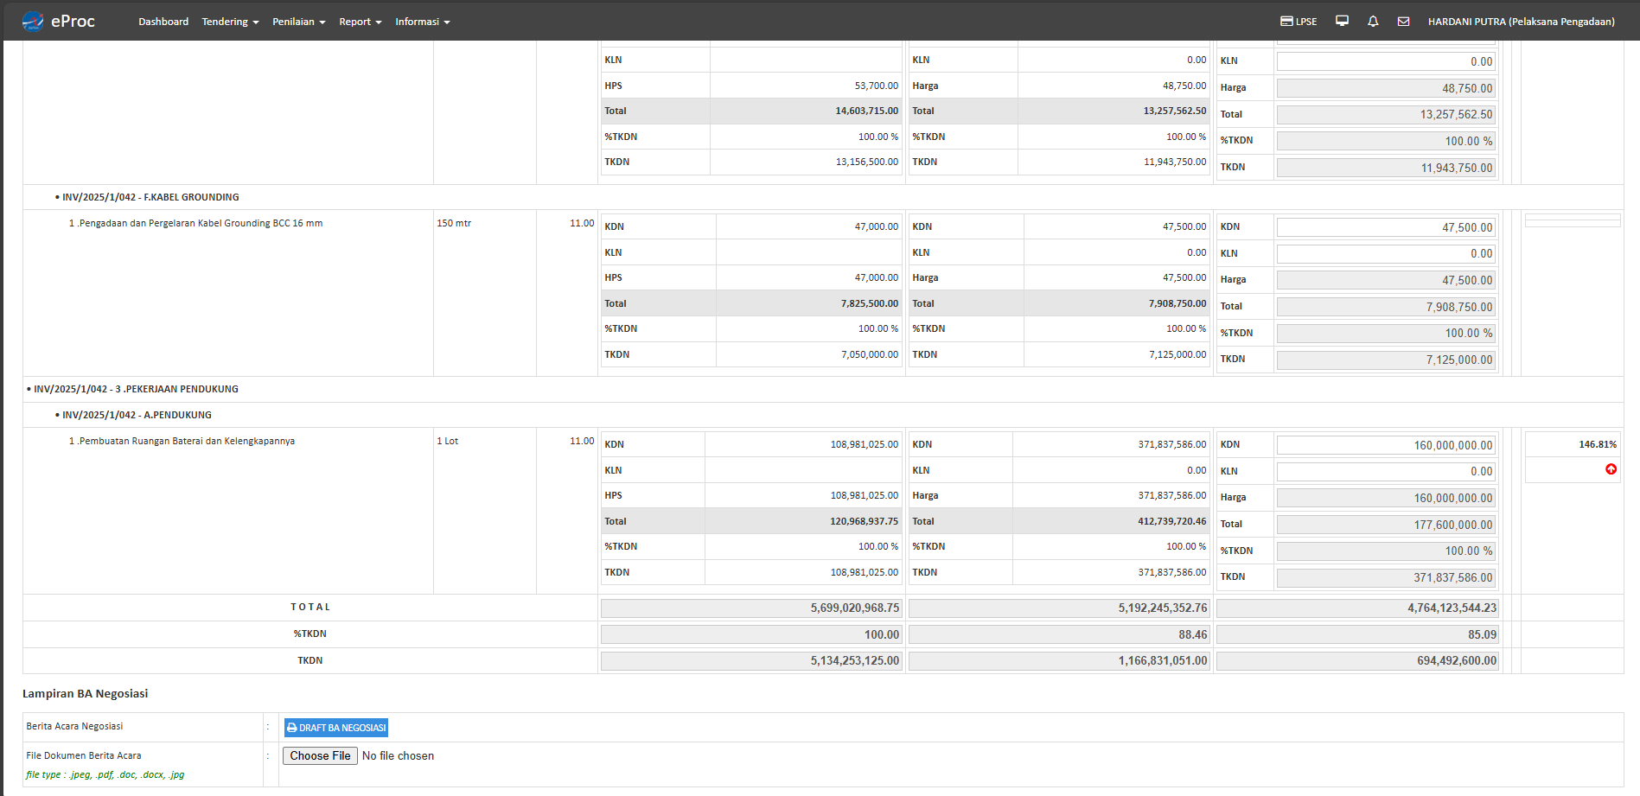Open the Informasi menu
1640x796 pixels.
(x=422, y=22)
